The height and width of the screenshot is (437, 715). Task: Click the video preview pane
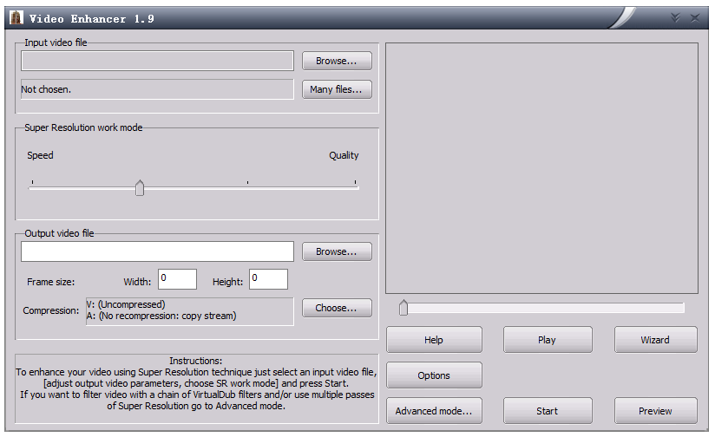click(541, 168)
